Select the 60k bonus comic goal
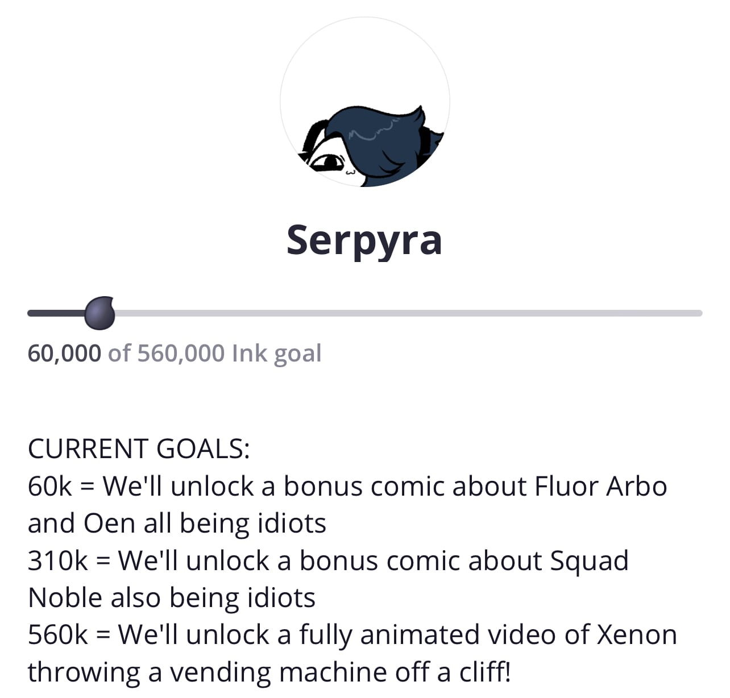The height and width of the screenshot is (698, 730). (347, 505)
